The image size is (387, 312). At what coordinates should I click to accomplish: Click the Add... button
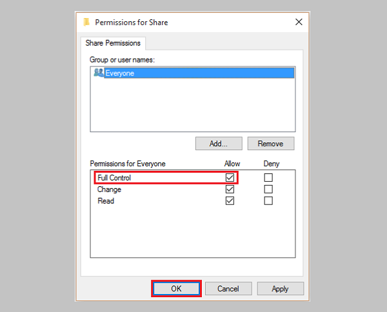(x=219, y=143)
